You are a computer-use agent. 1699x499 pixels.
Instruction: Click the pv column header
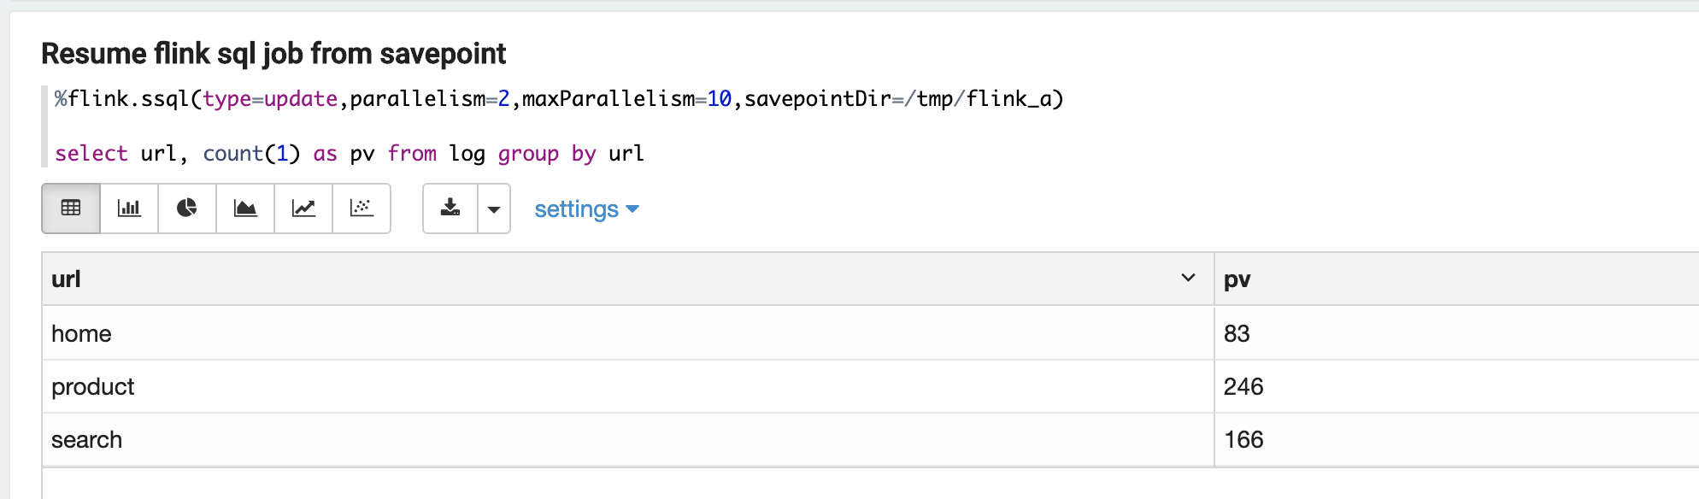tap(1237, 279)
